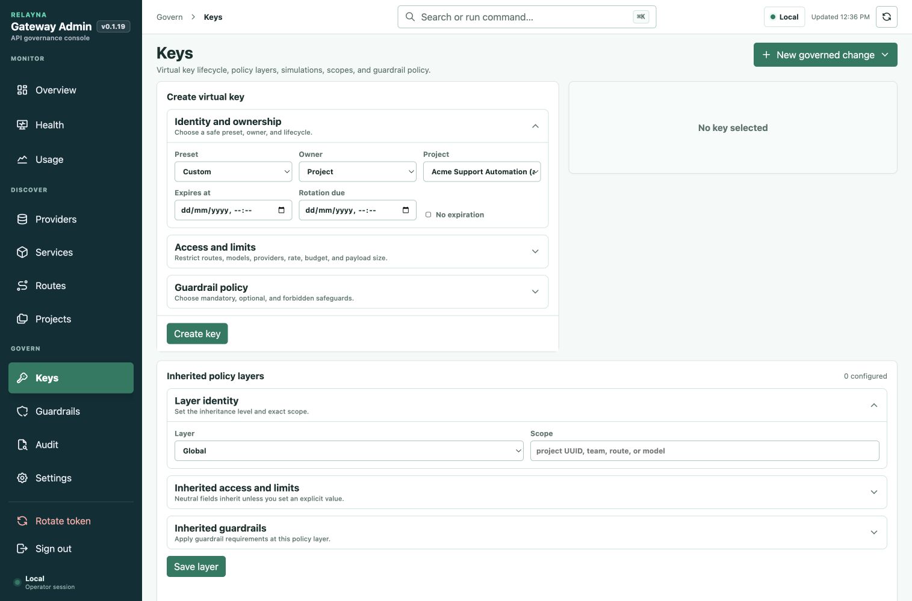This screenshot has width=912, height=601.
Task: Enable the No expiration checkbox
Action: 429,215
